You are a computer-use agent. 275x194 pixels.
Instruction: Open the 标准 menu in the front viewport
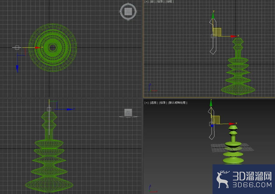160,2
